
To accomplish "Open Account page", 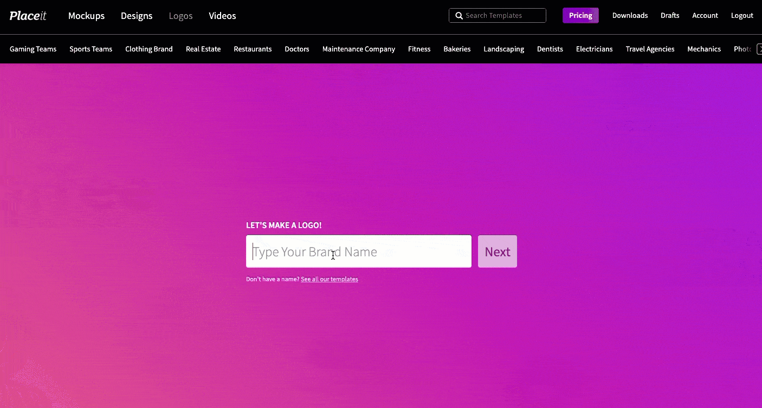I will click(705, 16).
